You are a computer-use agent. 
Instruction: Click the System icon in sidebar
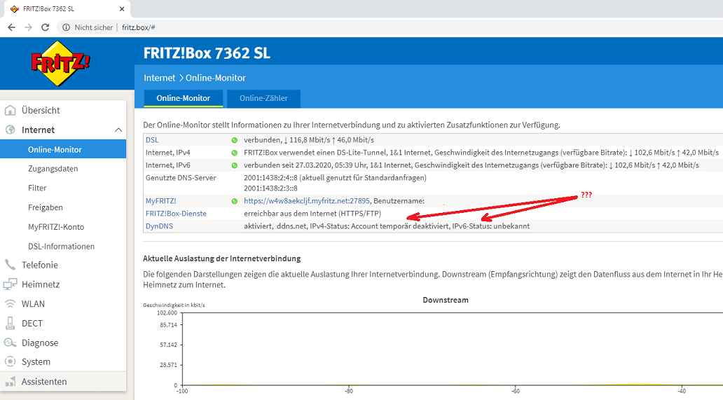pos(10,361)
